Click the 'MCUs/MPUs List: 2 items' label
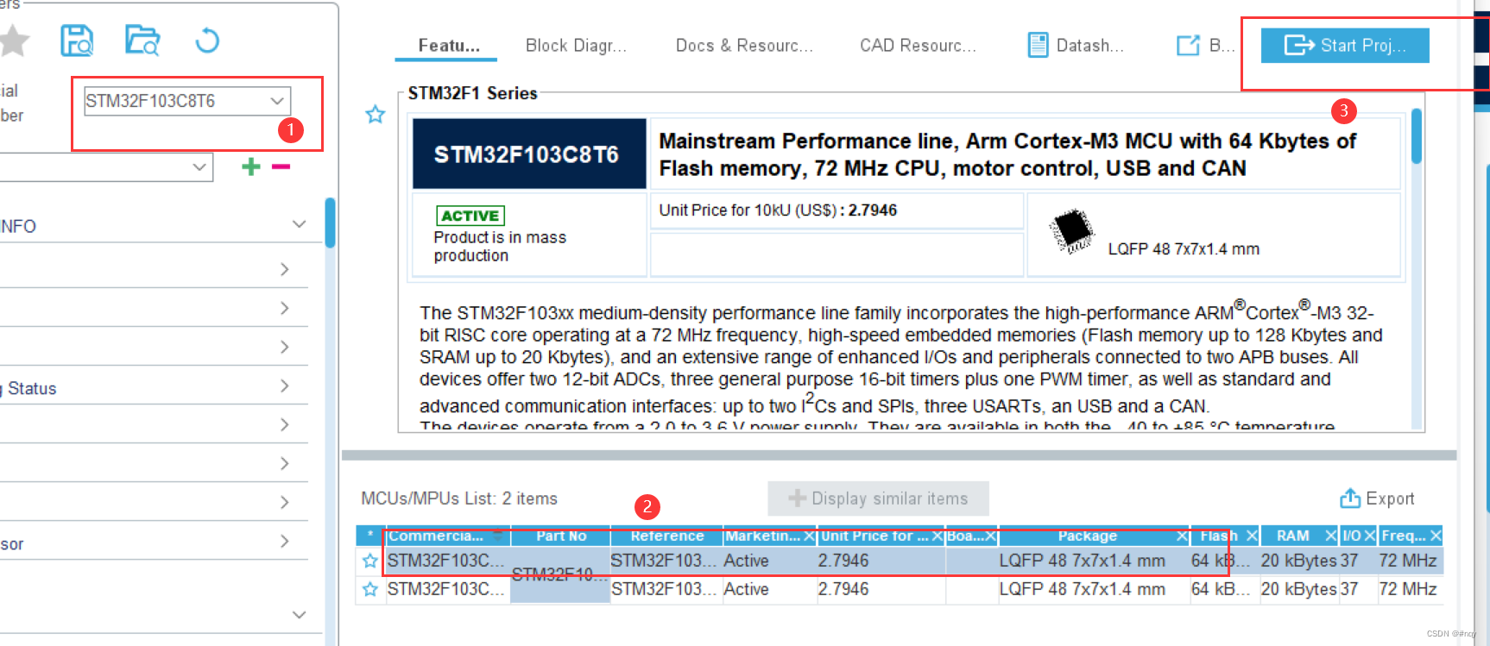The image size is (1490, 646). click(459, 499)
